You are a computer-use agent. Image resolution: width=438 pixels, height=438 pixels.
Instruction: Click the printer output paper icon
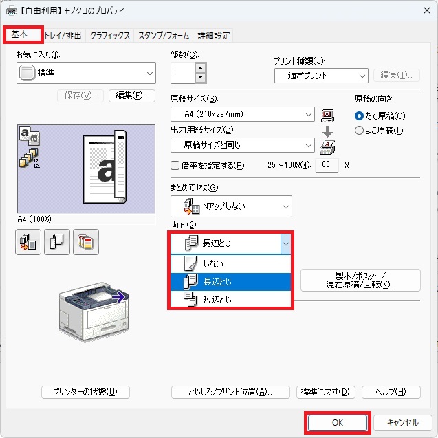click(327, 147)
